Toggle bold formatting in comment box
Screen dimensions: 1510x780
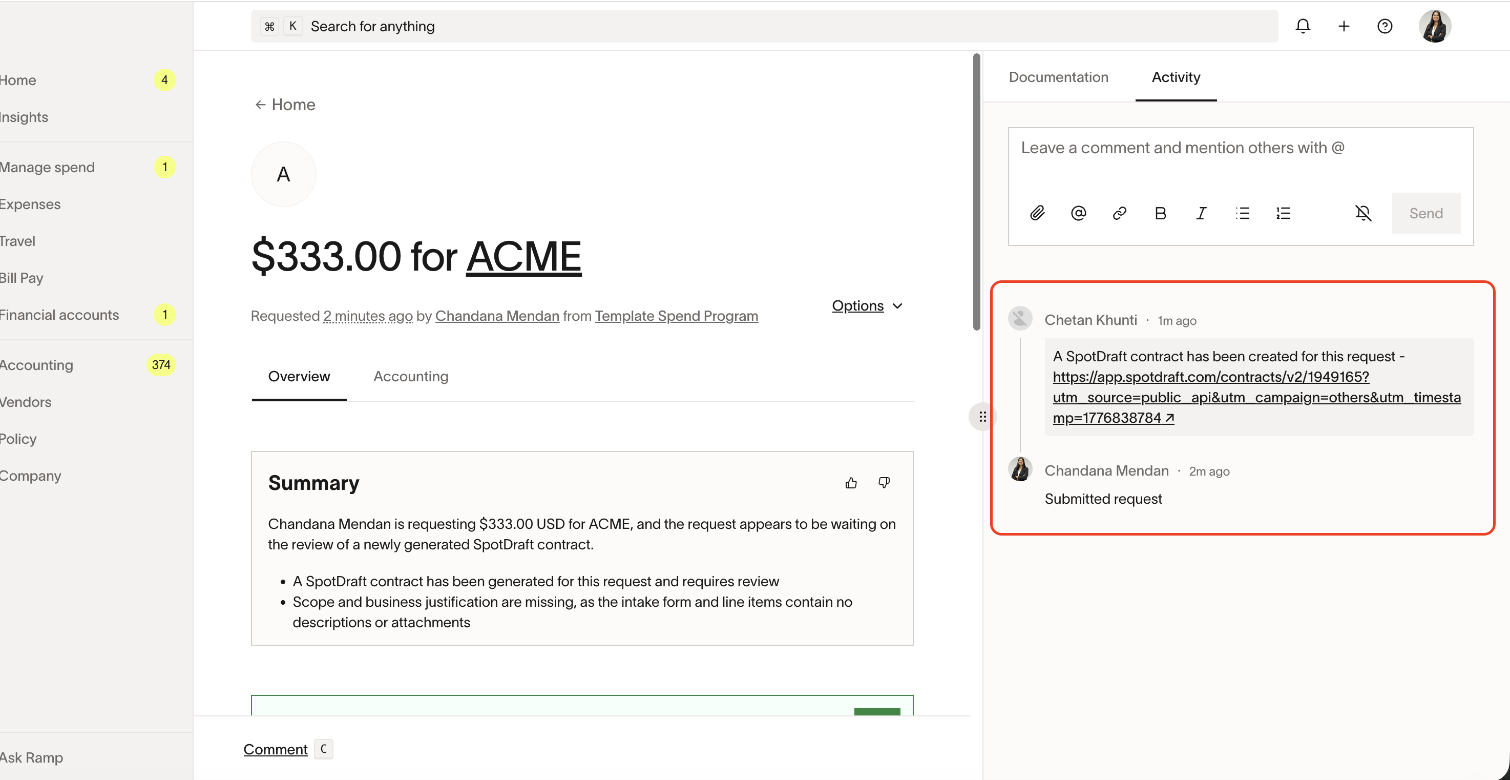[1160, 213]
